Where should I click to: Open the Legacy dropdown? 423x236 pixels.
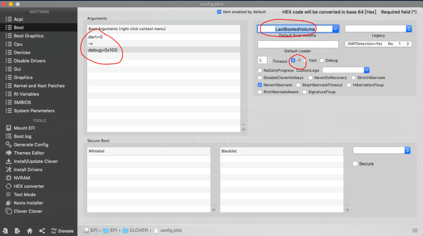409,29
